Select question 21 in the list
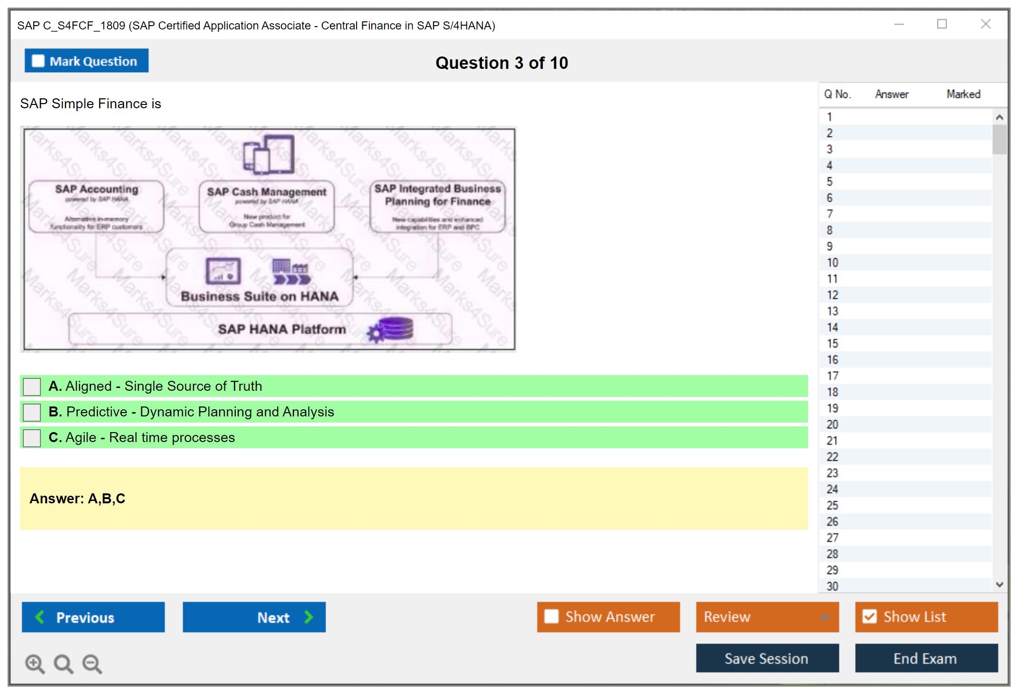 tap(832, 441)
